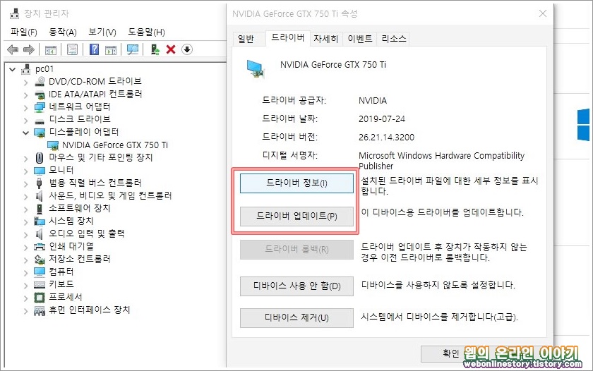Click the 키보드 icon
Image resolution: width=593 pixels, height=371 pixels.
click(40, 284)
